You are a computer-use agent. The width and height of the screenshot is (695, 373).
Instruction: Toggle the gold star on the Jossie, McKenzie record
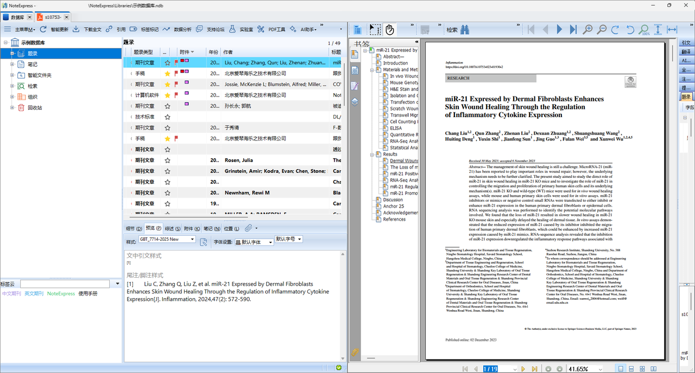point(167,85)
